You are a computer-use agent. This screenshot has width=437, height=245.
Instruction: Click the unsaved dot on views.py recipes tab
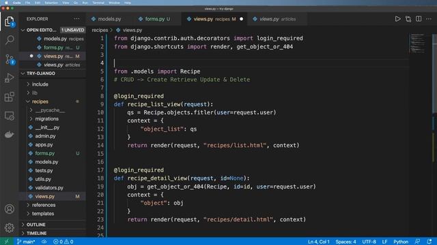click(x=241, y=19)
